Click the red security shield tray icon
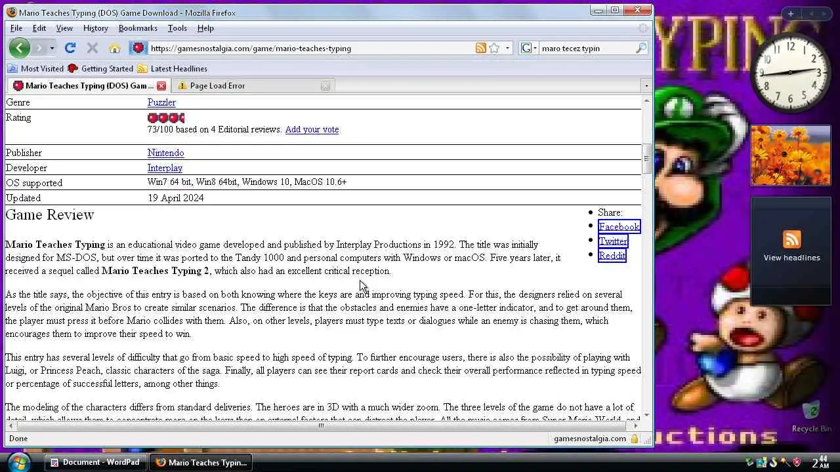The width and height of the screenshot is (840, 472). [797, 462]
